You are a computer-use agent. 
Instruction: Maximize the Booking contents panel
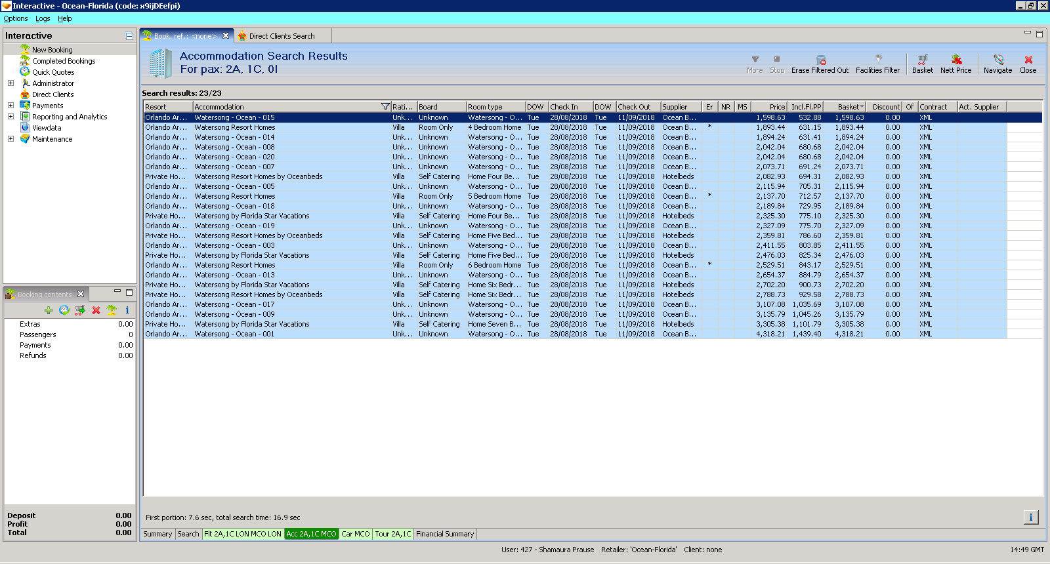(129, 292)
